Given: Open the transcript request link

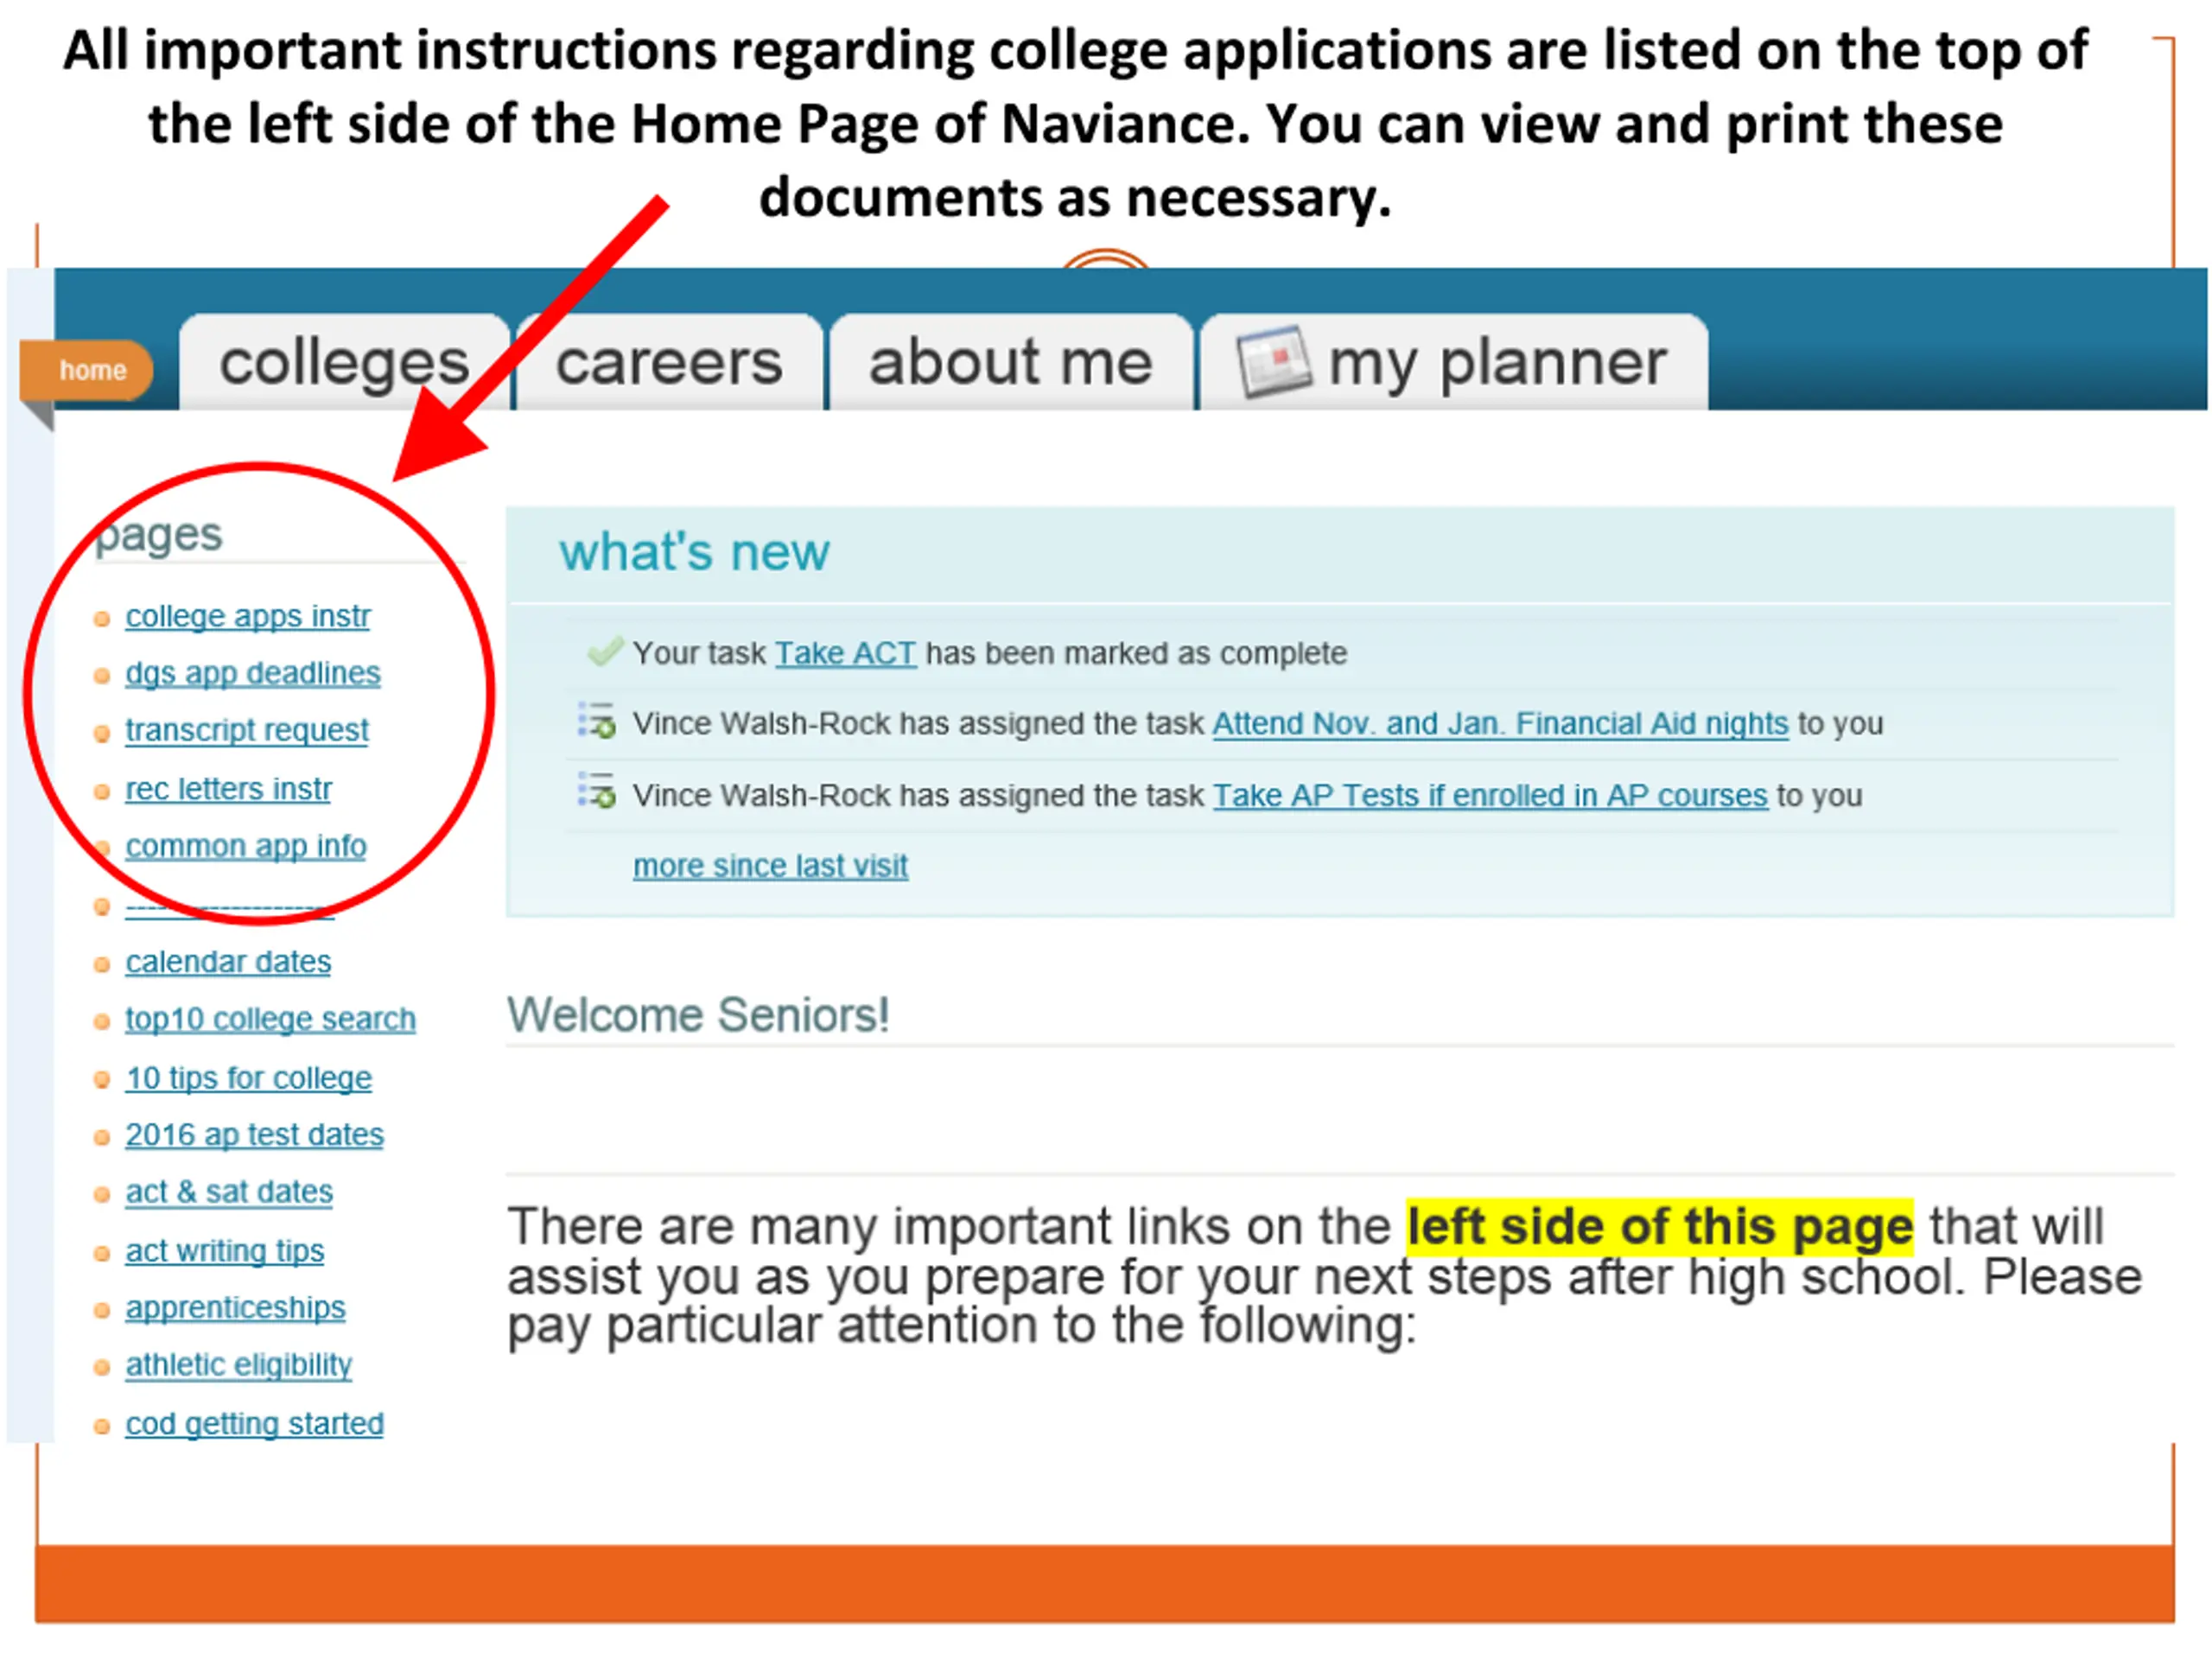Looking at the screenshot, I should (246, 730).
